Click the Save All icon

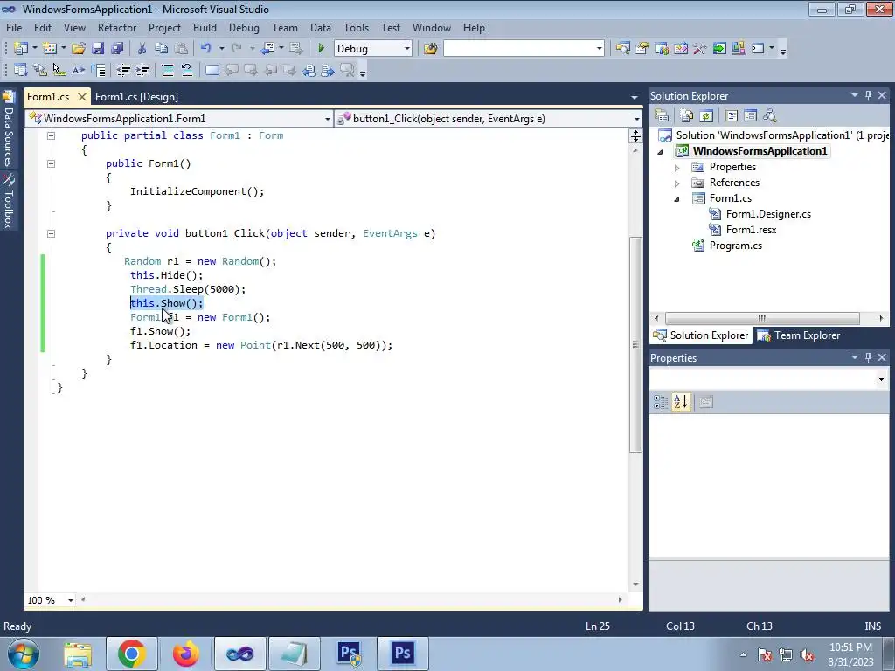(x=117, y=49)
